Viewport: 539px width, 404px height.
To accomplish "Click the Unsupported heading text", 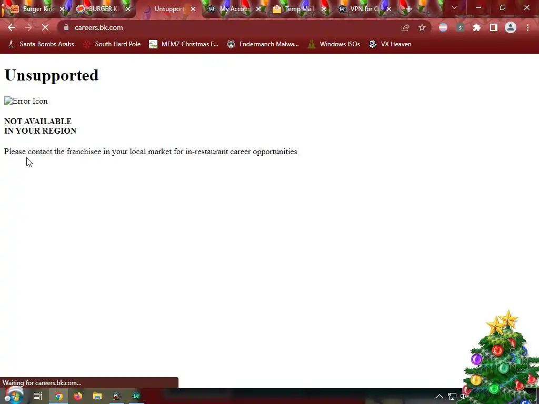I will tap(52, 75).
